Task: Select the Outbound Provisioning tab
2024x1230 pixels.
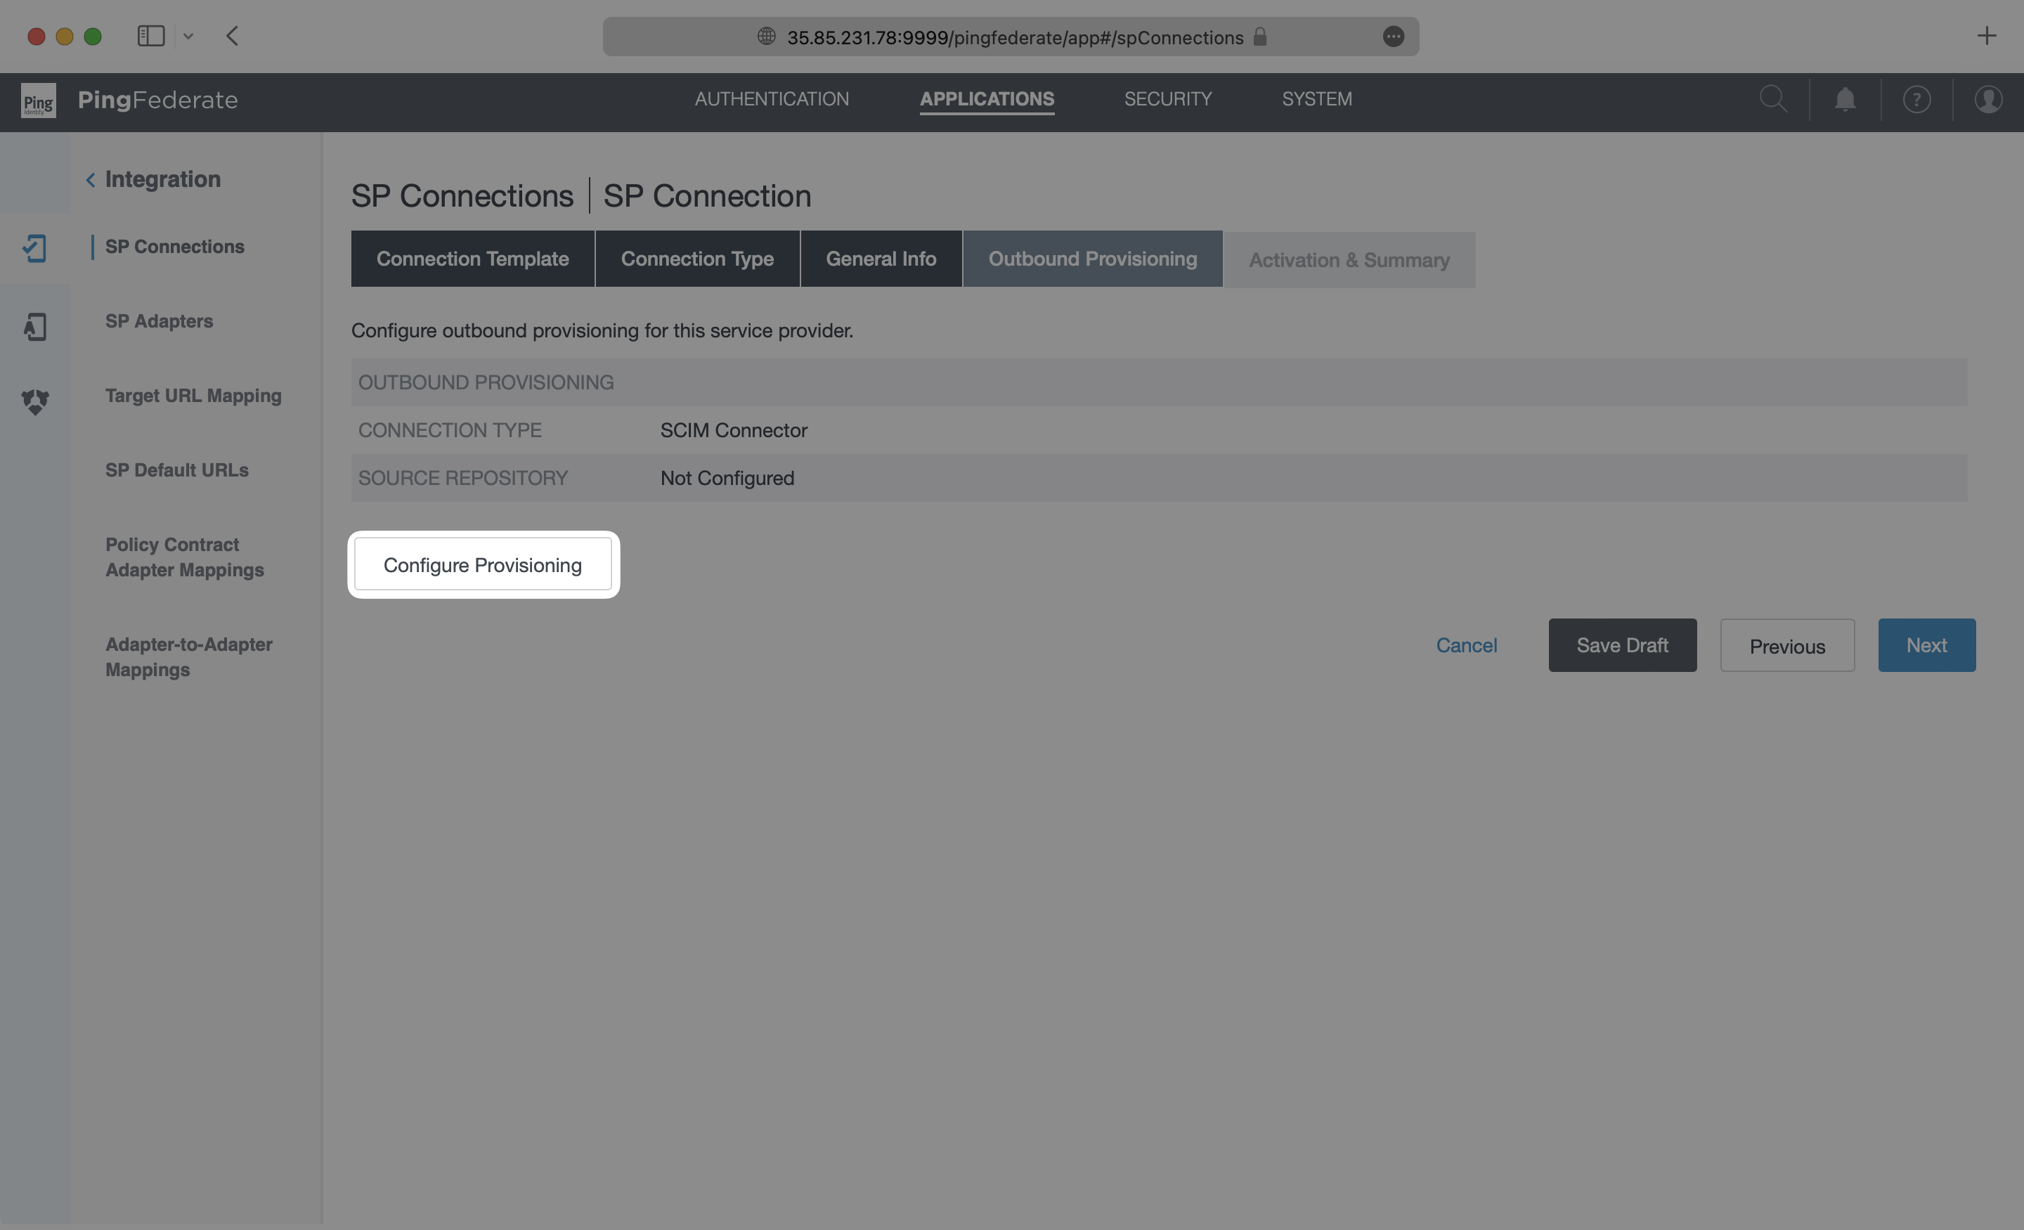Action: pos(1093,259)
